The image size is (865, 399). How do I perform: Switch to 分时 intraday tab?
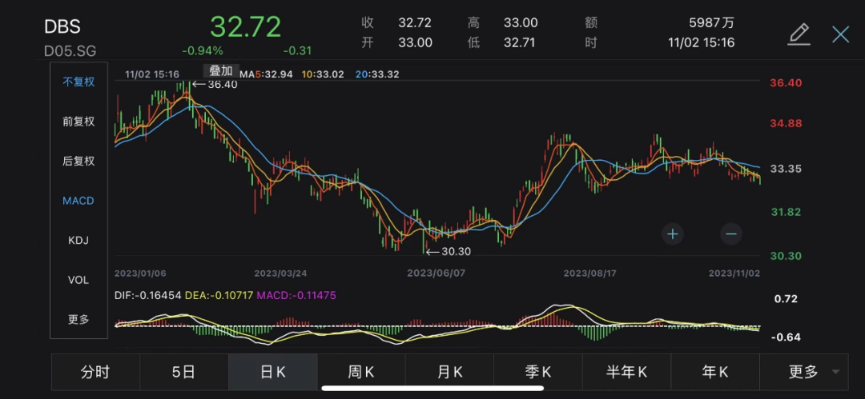[95, 372]
